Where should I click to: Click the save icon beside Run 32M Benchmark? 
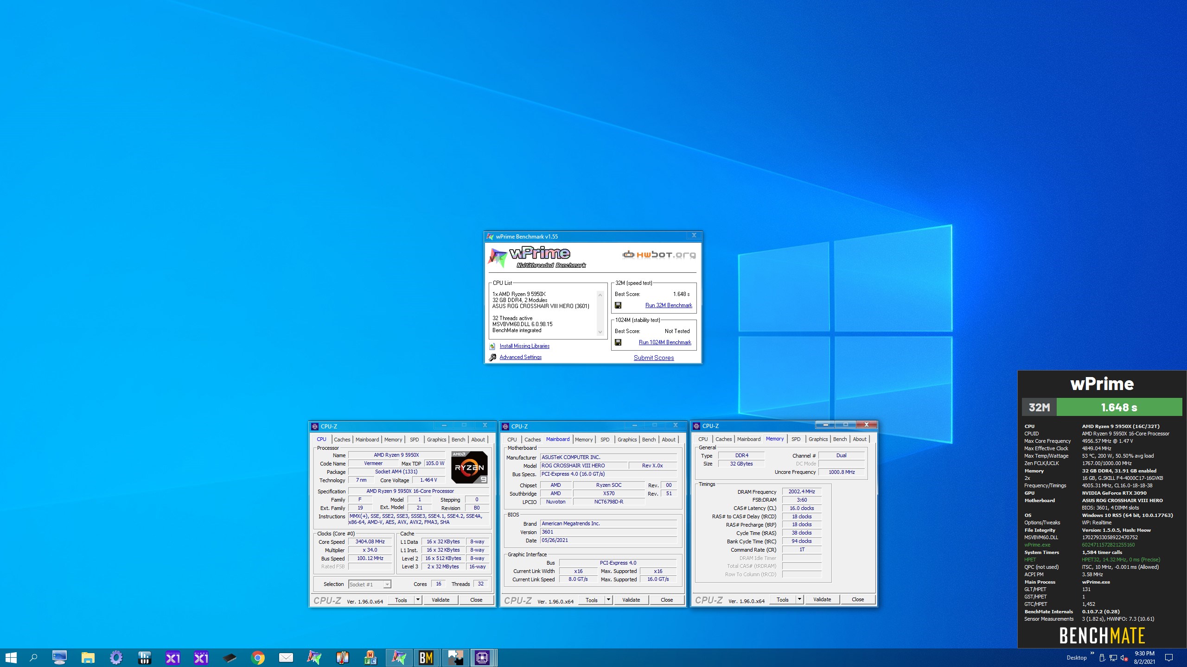tap(618, 305)
